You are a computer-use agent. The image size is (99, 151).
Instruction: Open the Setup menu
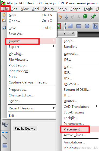pyautogui.click(x=62, y=9)
